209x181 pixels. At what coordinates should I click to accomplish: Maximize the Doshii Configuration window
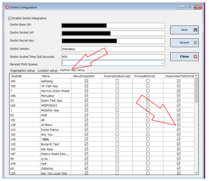click(x=190, y=7)
